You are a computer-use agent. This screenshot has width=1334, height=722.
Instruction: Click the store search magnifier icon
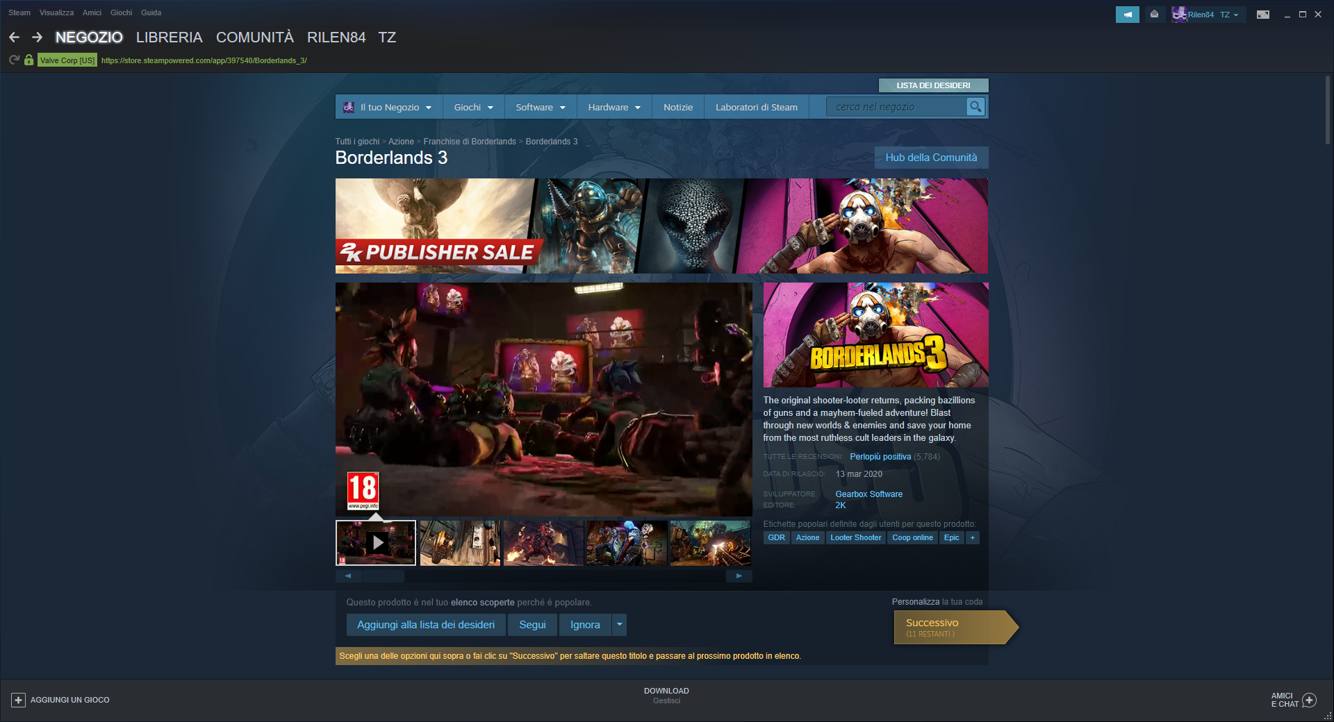coord(975,107)
